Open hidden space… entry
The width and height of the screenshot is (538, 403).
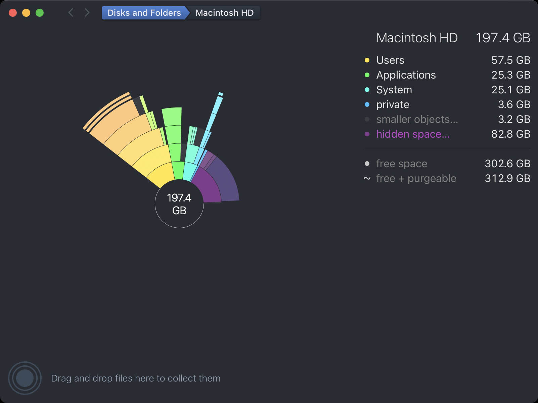click(447, 134)
